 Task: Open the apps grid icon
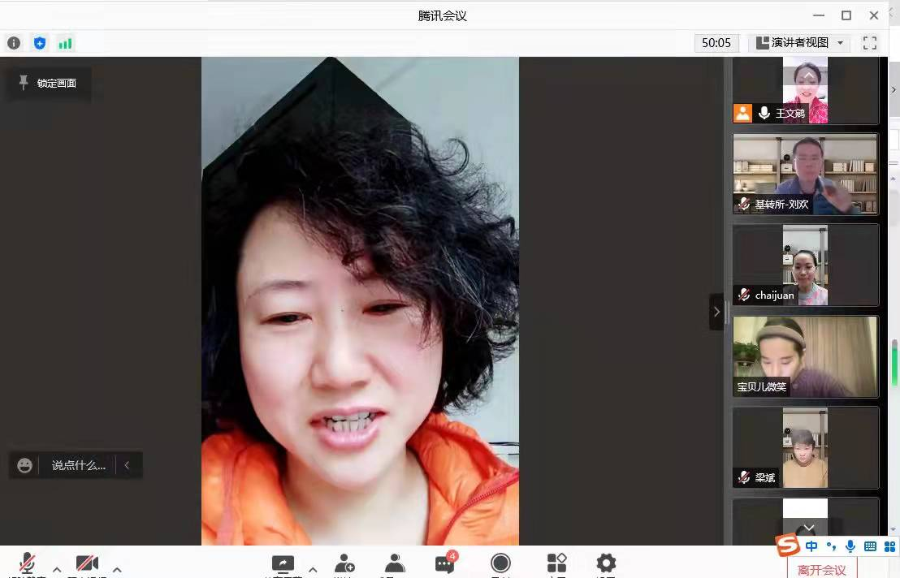click(556, 563)
